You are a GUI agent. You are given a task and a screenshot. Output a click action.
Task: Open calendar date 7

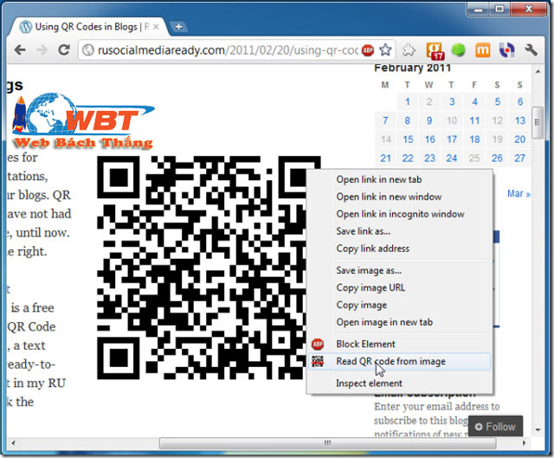click(385, 120)
